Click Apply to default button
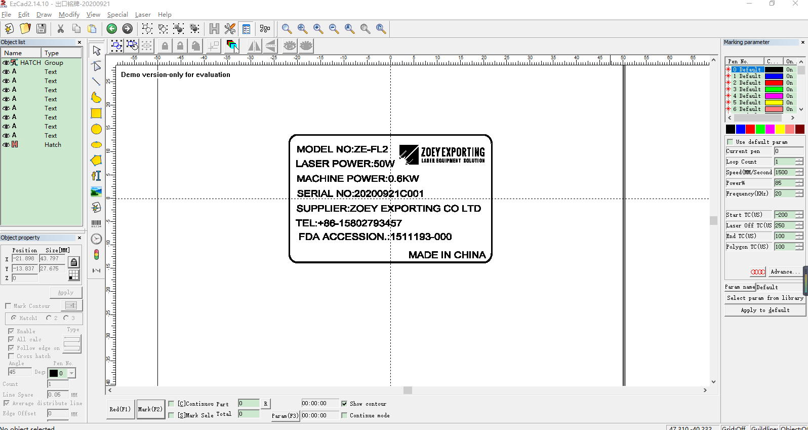The height and width of the screenshot is (430, 808). click(x=765, y=310)
